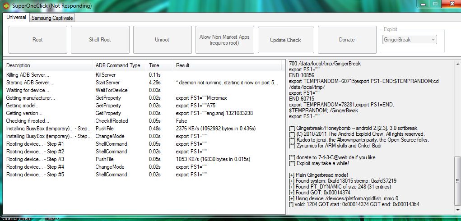The height and width of the screenshot is (221, 461).
Task: Click log line 'donate to 7-4-3-C@web.de'
Action: tap(332, 157)
